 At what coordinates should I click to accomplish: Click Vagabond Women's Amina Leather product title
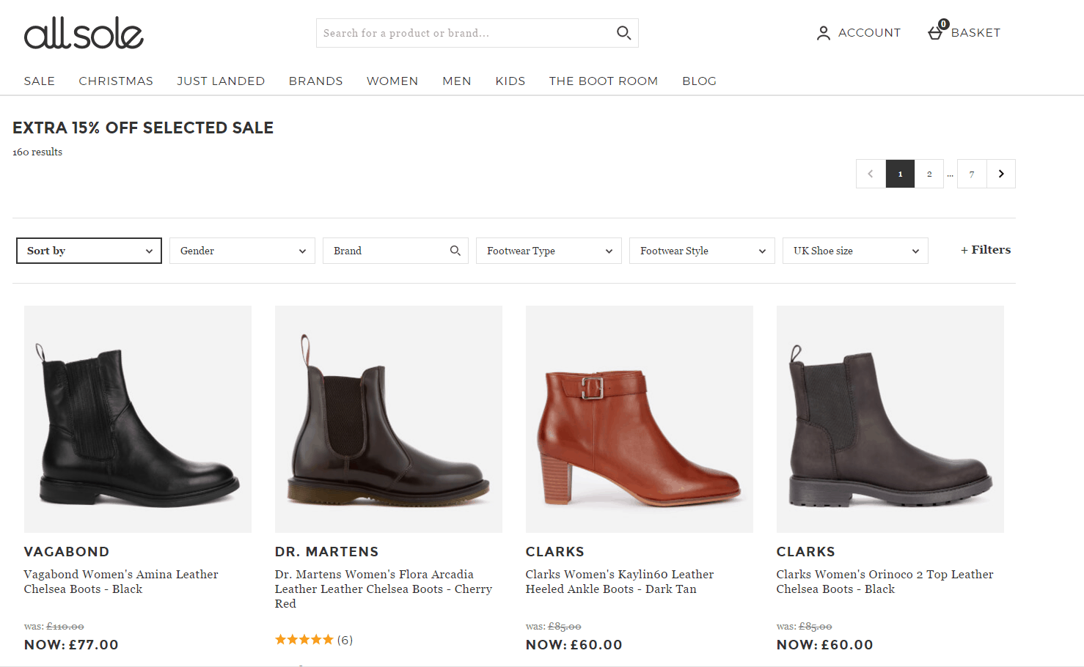click(x=121, y=582)
